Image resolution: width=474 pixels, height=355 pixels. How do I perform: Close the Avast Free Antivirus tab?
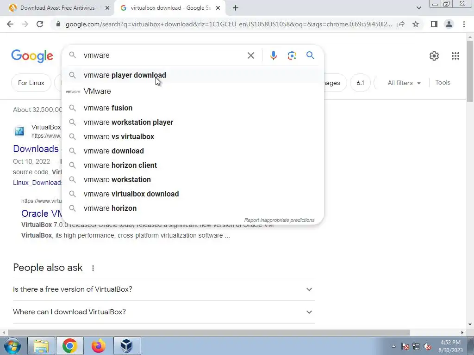107,8
